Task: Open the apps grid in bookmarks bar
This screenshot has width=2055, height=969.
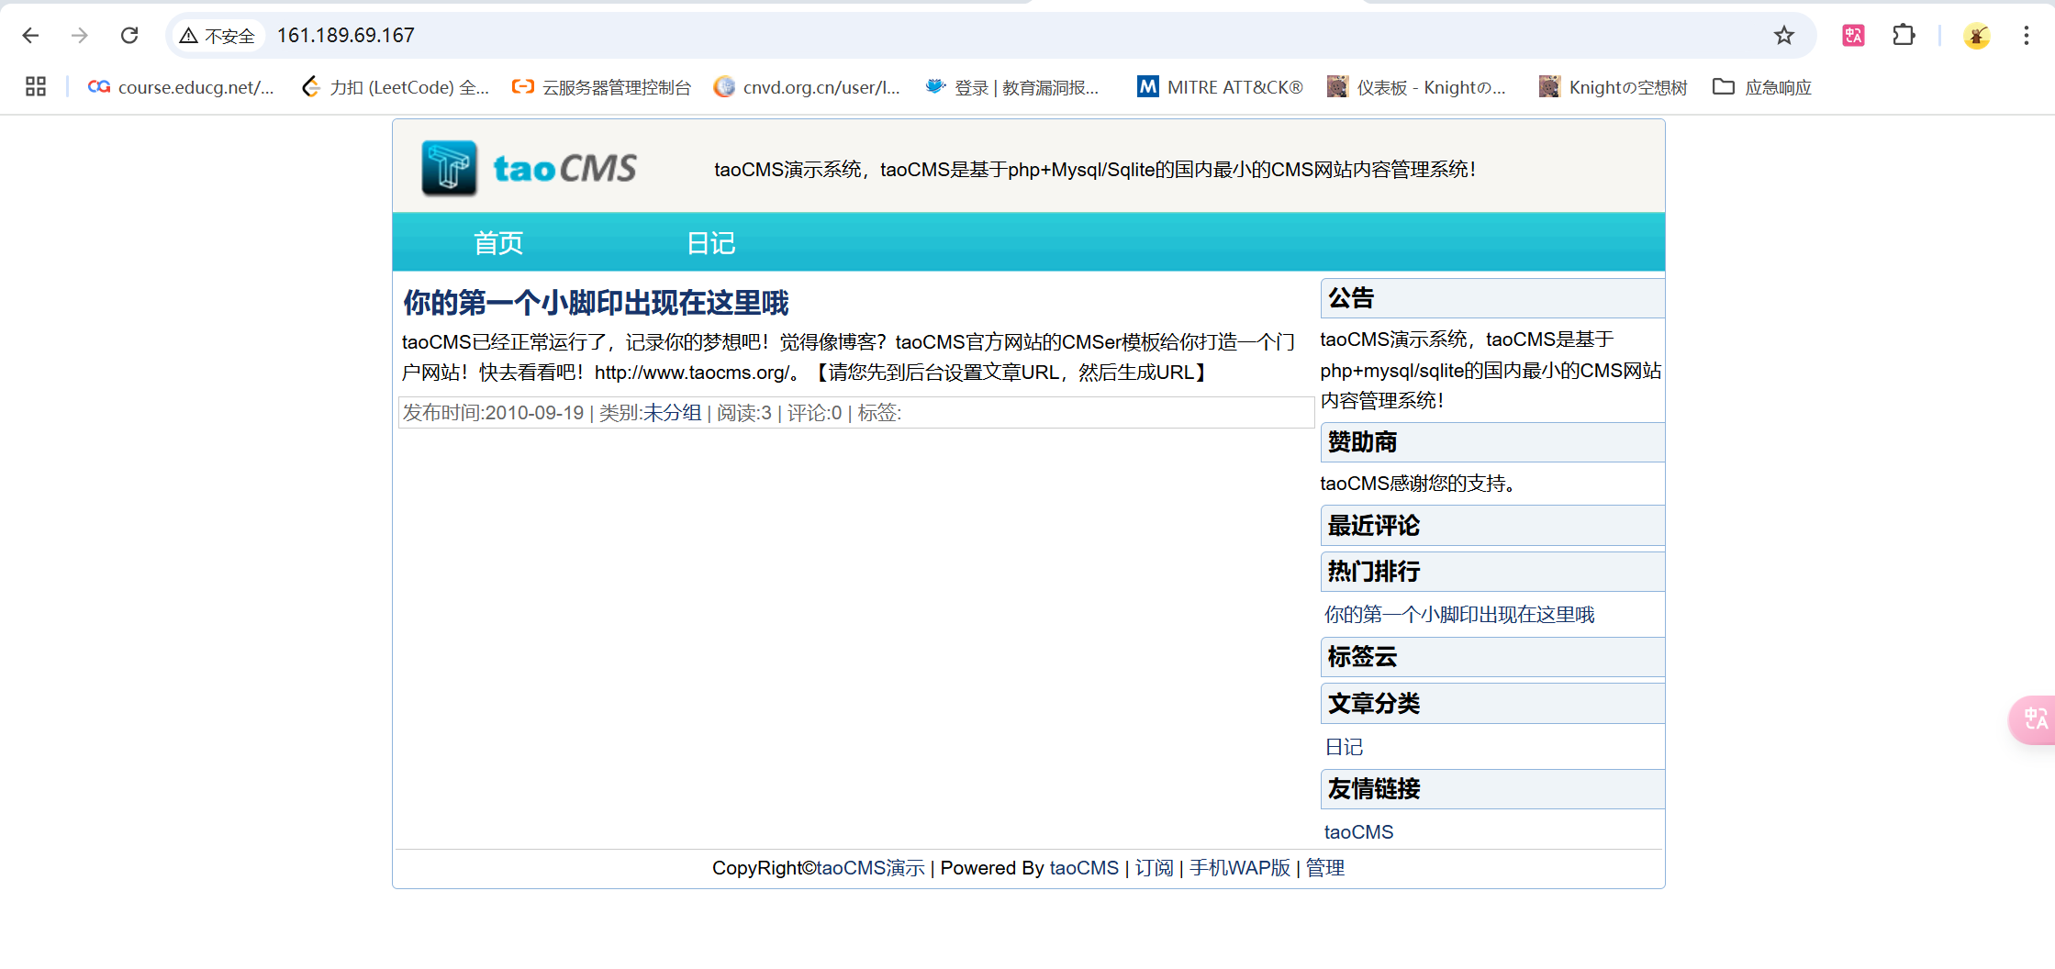Action: [x=36, y=87]
